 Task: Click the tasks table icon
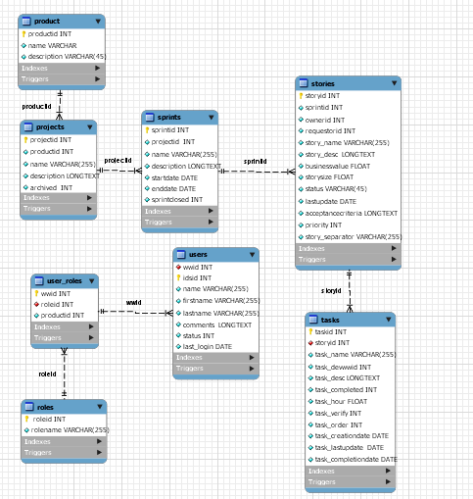click(313, 320)
